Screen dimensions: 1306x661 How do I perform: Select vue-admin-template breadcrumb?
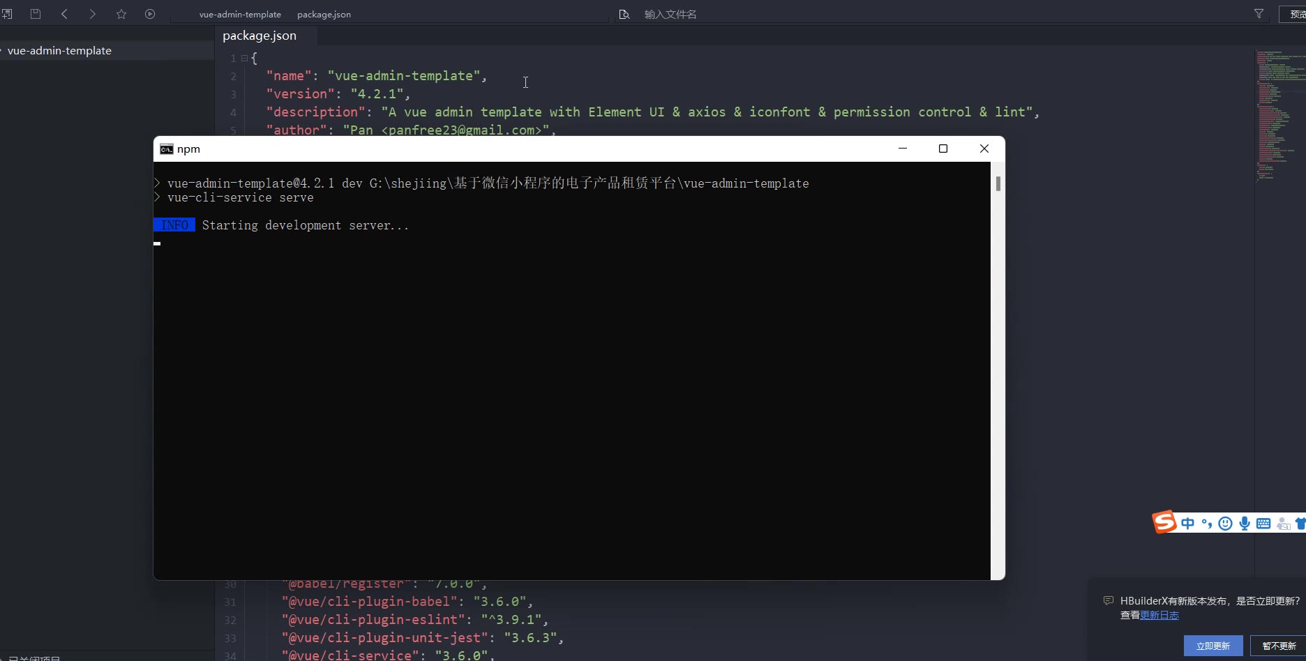pyautogui.click(x=240, y=15)
